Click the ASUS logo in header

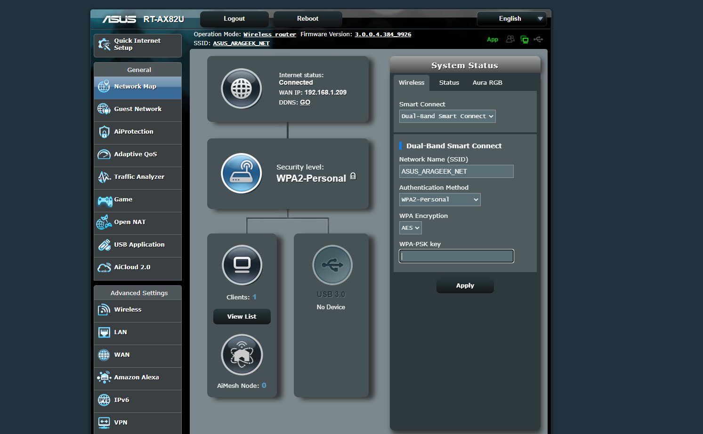120,19
